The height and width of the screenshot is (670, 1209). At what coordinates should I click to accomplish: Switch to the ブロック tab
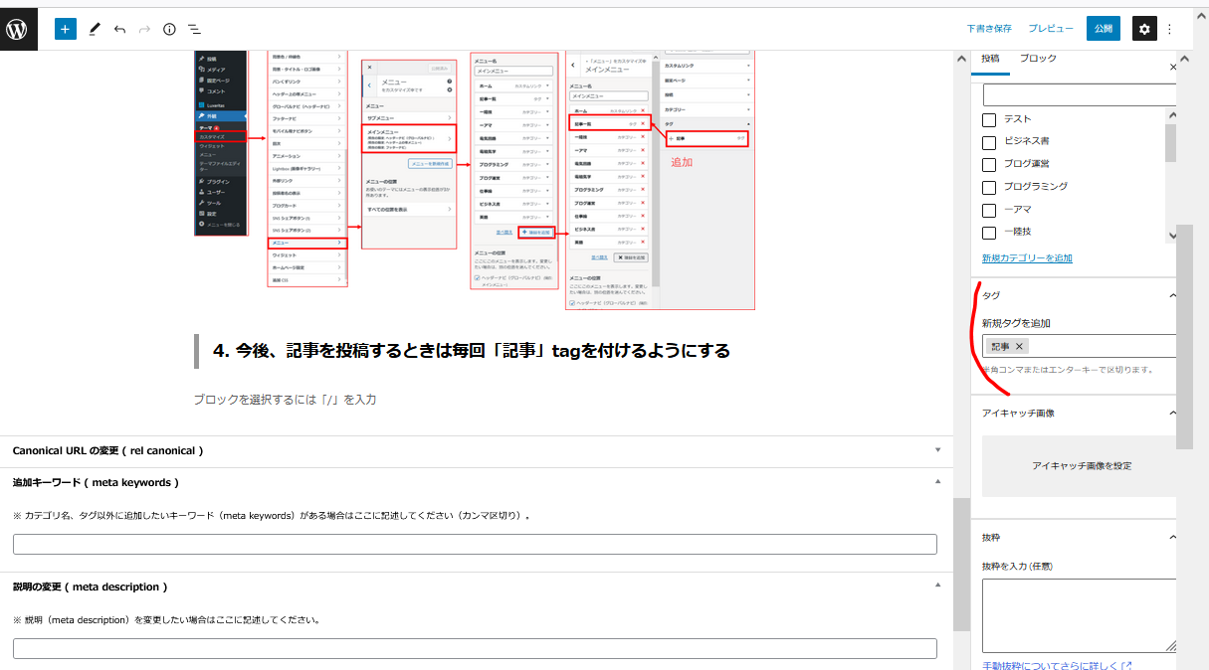pos(1038,59)
